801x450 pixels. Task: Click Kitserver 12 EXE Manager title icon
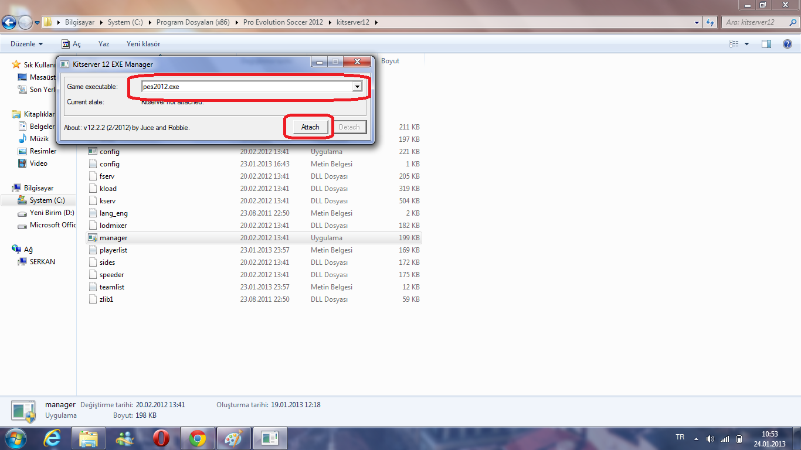66,64
